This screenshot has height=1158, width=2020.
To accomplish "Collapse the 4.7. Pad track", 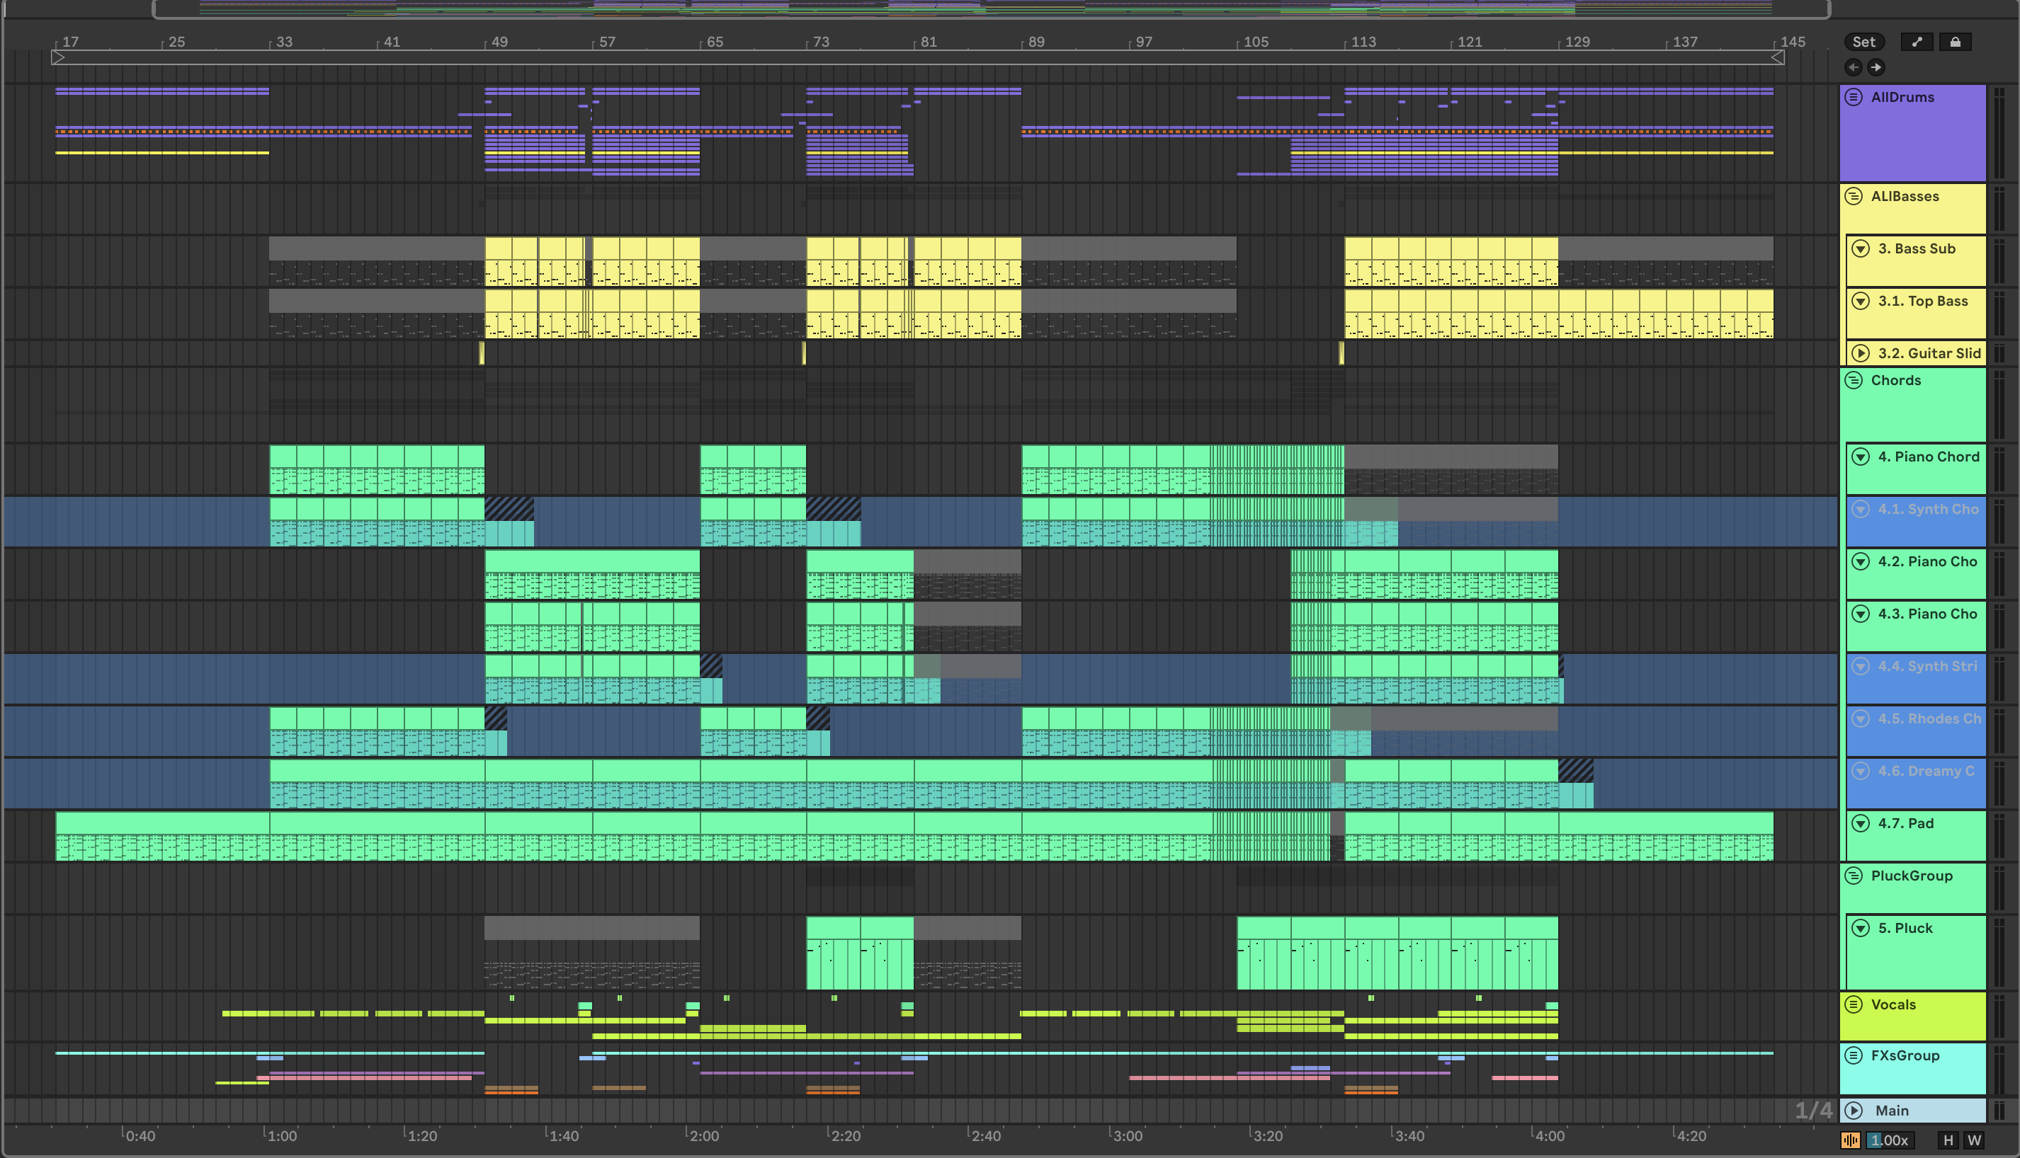I will pos(1860,823).
